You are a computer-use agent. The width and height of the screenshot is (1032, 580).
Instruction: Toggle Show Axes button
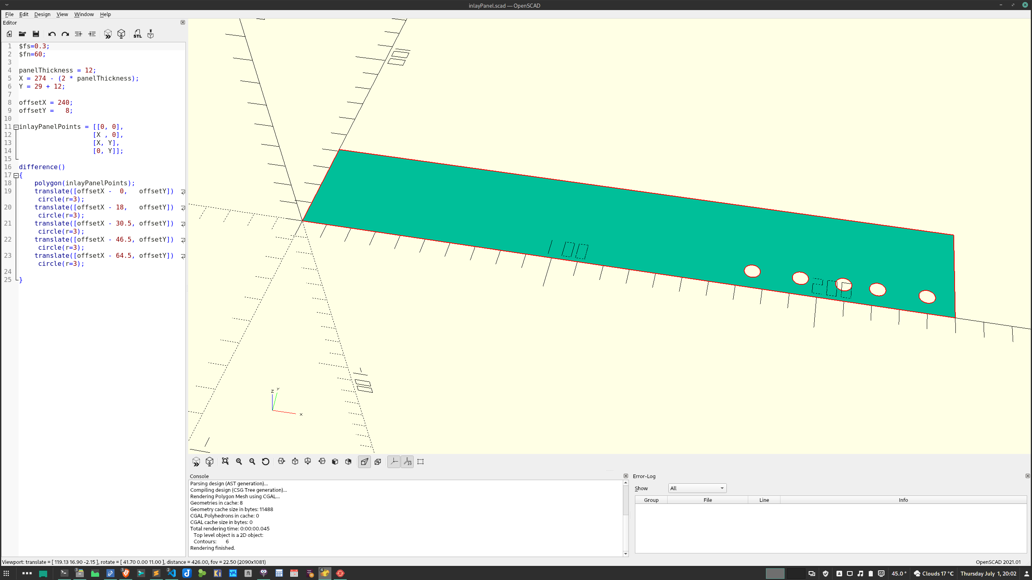tap(394, 462)
